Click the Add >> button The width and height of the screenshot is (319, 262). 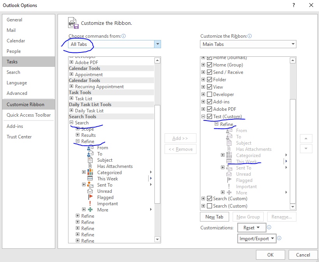[x=180, y=138]
